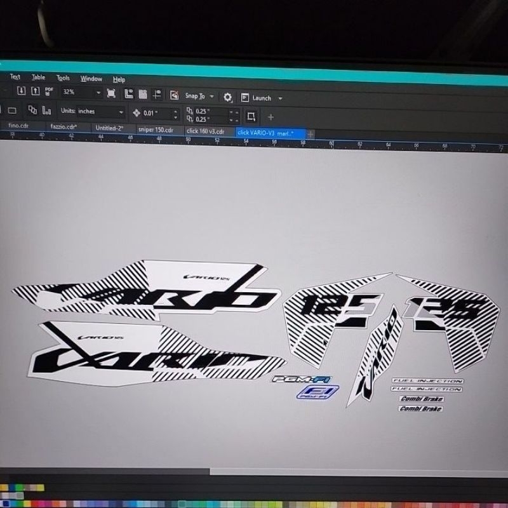Click the plus button on the property bar
The width and height of the screenshot is (508, 508).
pos(271,117)
